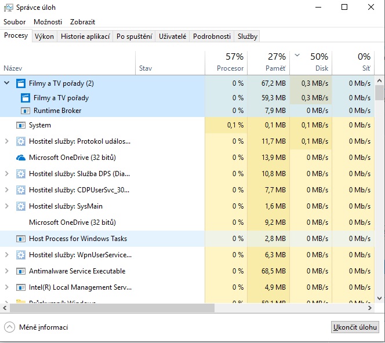385x343 pixels.
Task: Click the child Filmy a TV pořady process icon
Action: [x=26, y=98]
